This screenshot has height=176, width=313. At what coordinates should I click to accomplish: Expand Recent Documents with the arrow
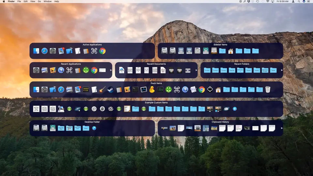[196, 70]
